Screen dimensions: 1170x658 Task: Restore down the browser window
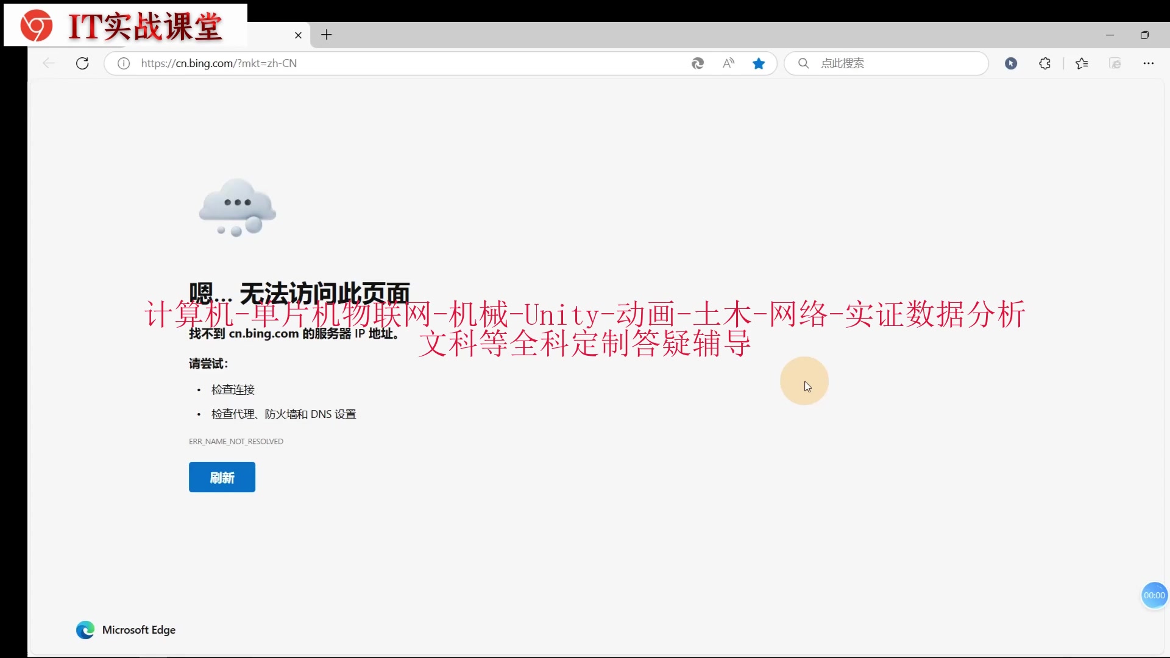pyautogui.click(x=1144, y=35)
